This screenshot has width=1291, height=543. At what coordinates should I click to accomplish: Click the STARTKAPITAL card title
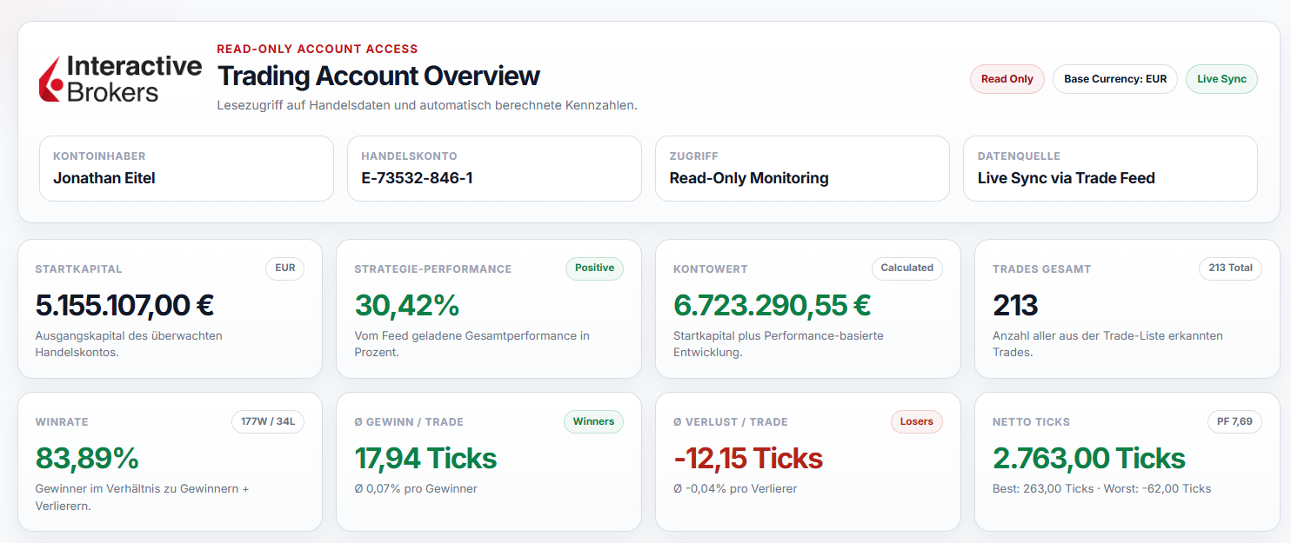[78, 269]
